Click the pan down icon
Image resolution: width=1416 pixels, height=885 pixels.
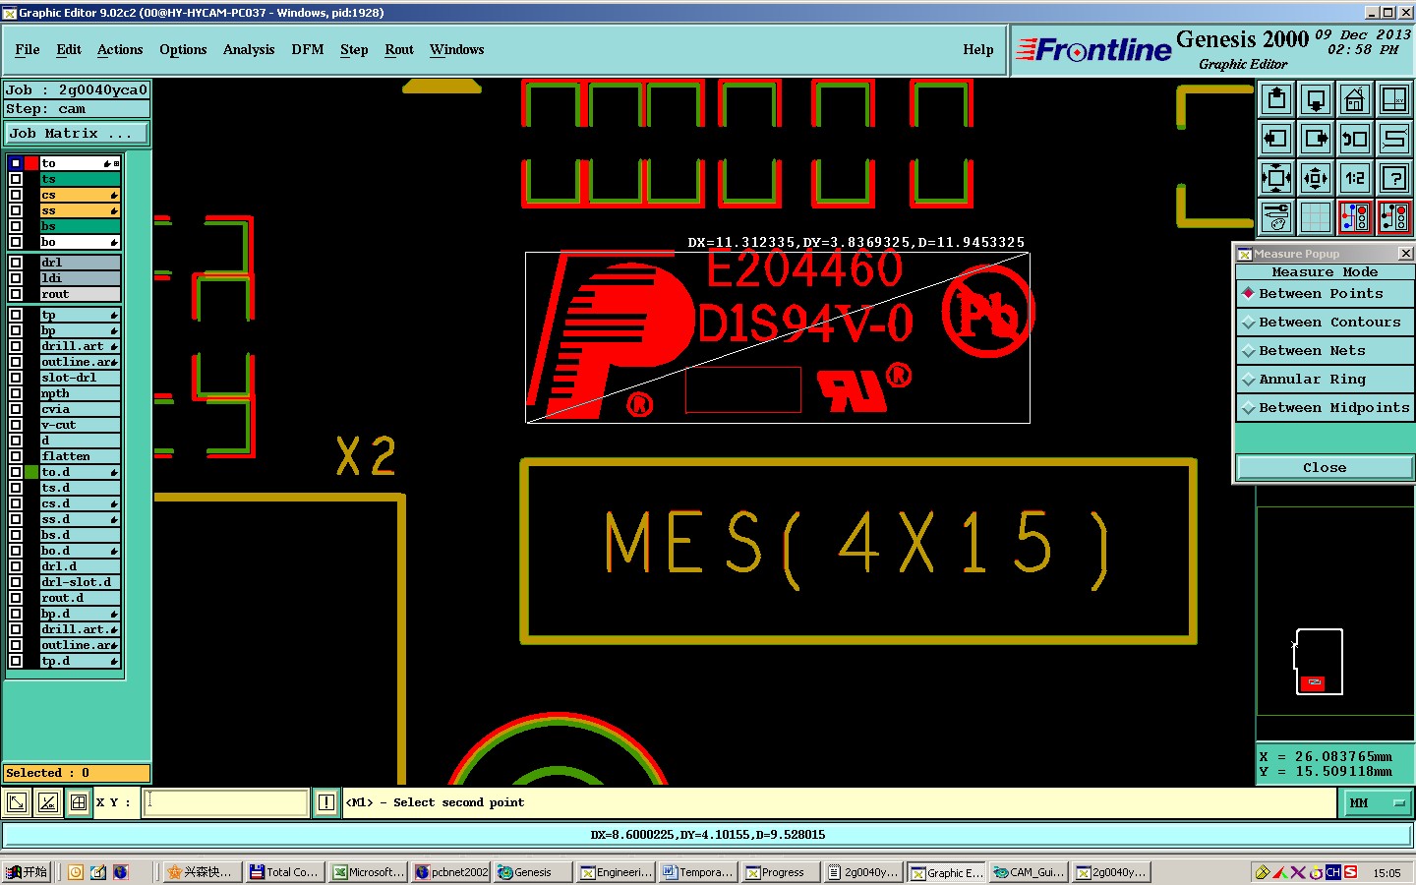pyautogui.click(x=1316, y=99)
